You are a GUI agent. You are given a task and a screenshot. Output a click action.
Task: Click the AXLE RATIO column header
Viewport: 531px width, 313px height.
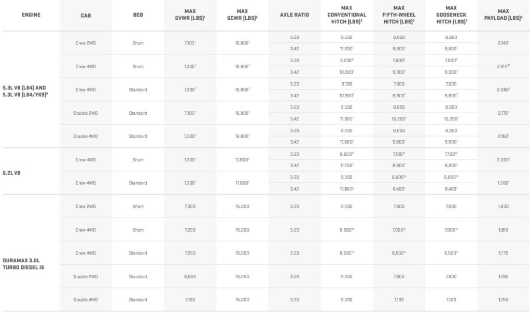[x=295, y=15]
